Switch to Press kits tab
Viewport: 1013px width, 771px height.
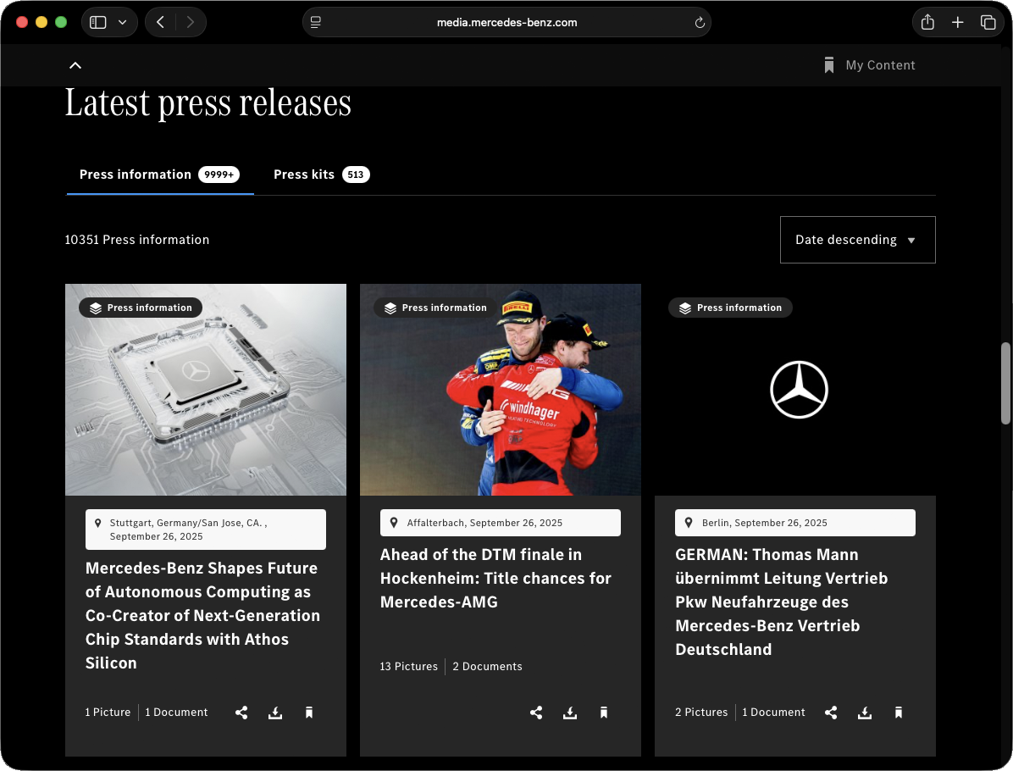(321, 175)
